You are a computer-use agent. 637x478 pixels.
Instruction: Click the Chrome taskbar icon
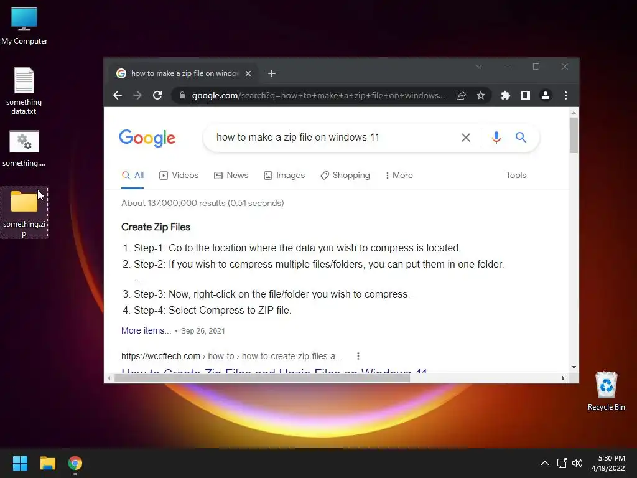pyautogui.click(x=75, y=463)
